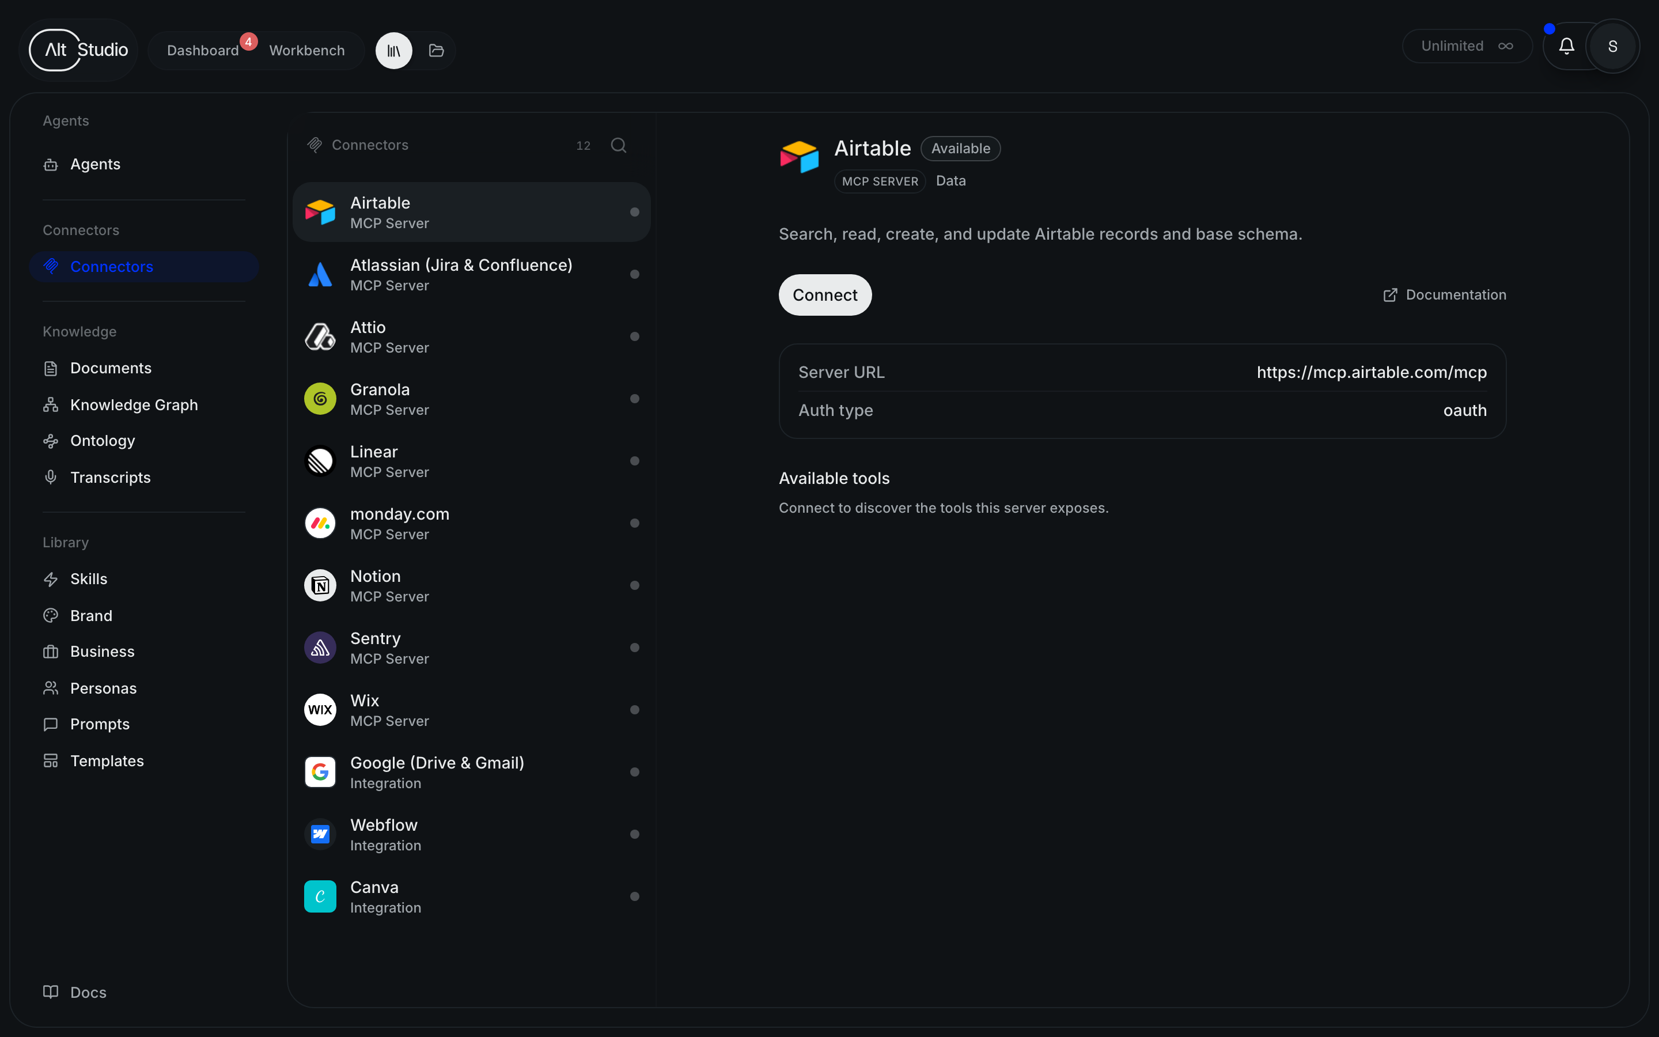This screenshot has width=1659, height=1037.
Task: Click the Canva row status dot
Action: (x=635, y=896)
